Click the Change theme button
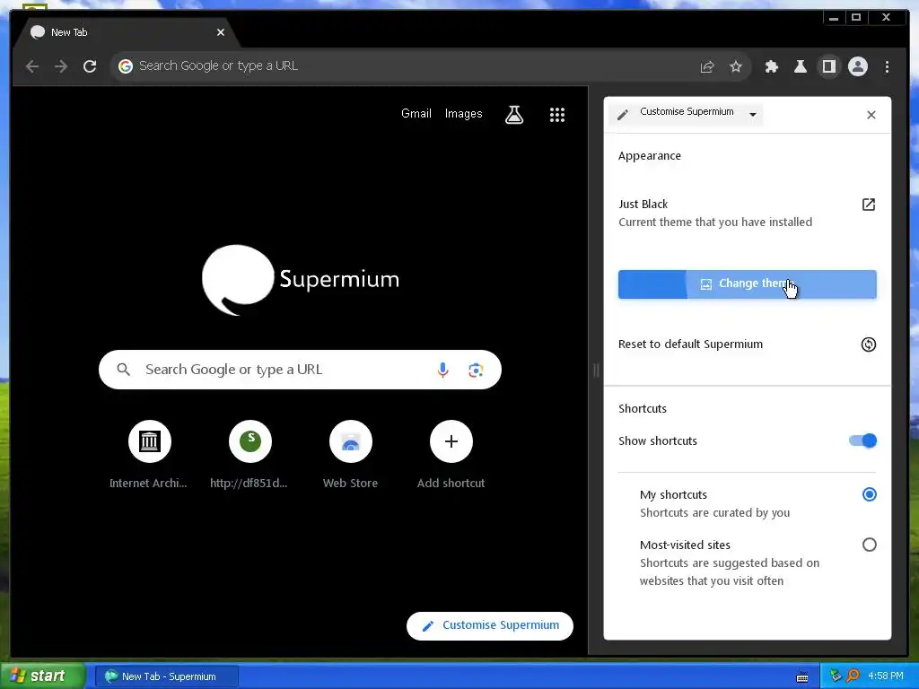Viewport: 919px width, 689px height. 748,284
